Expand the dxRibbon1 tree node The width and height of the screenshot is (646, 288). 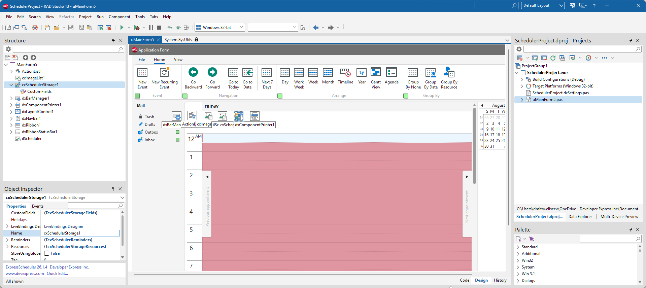point(11,125)
